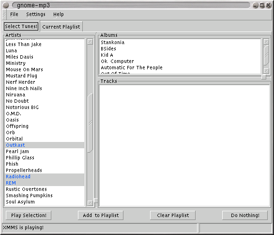
Task: Select the Kid A album
Action: tap(180, 55)
